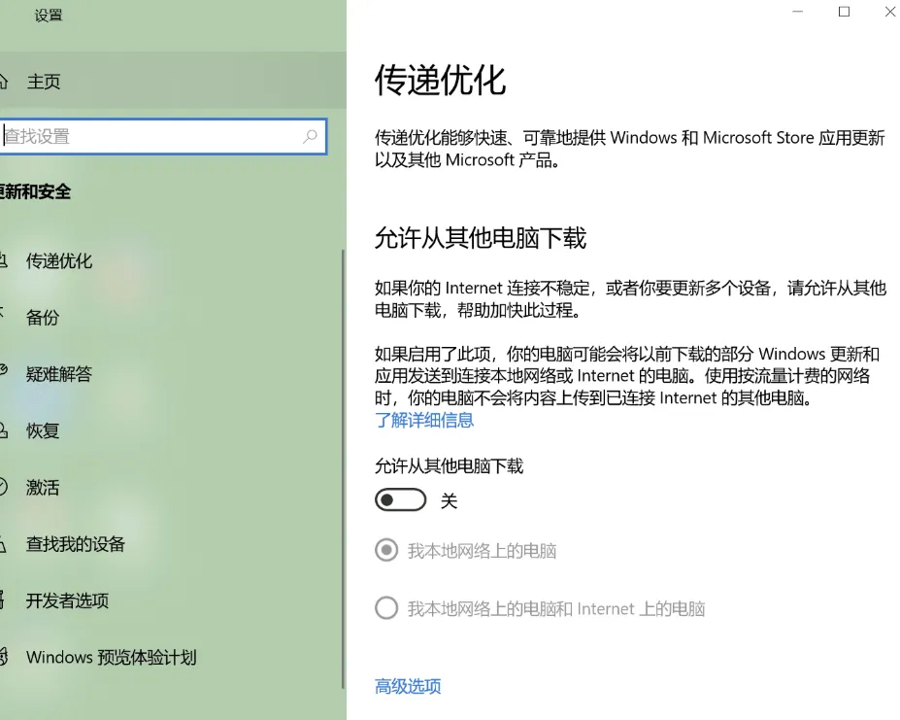Screen dimensions: 900x720
Task: Click the 设置 title bar label
Action: [x=48, y=16]
